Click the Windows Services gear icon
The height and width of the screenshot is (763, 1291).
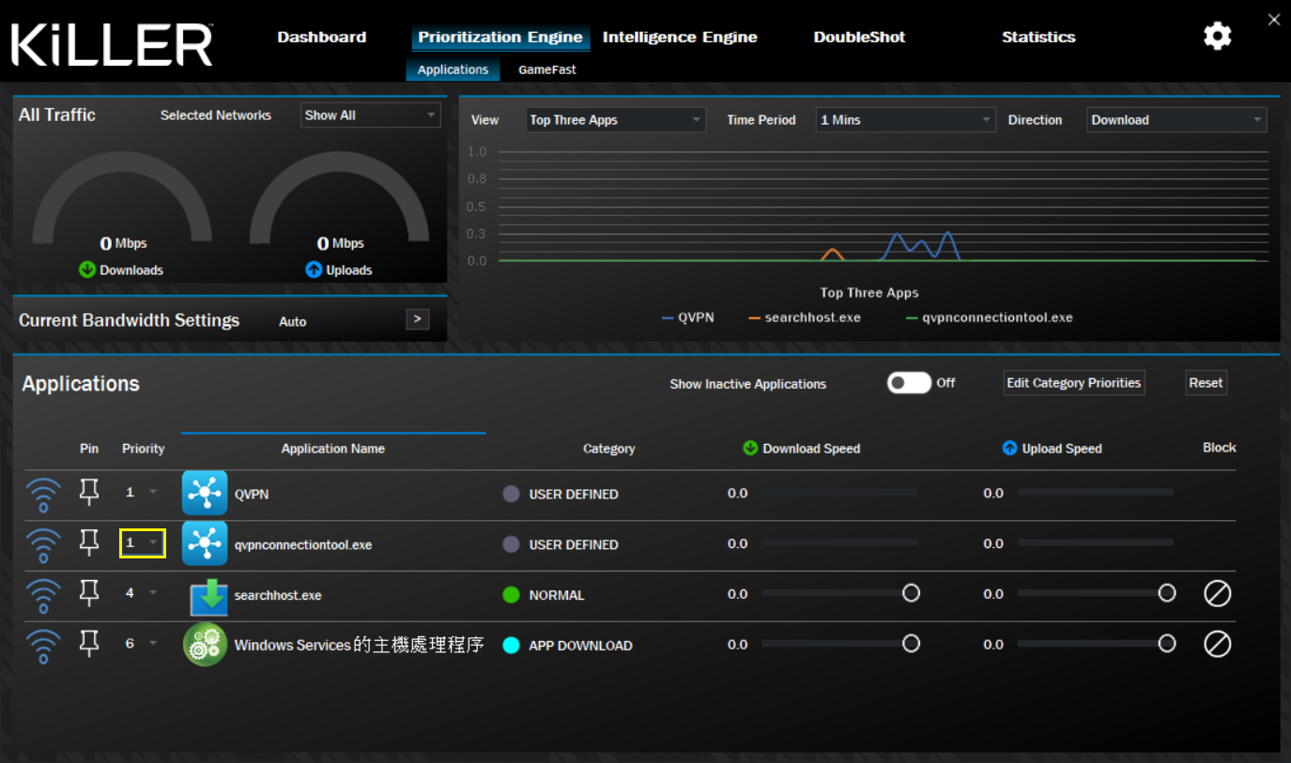pos(205,644)
